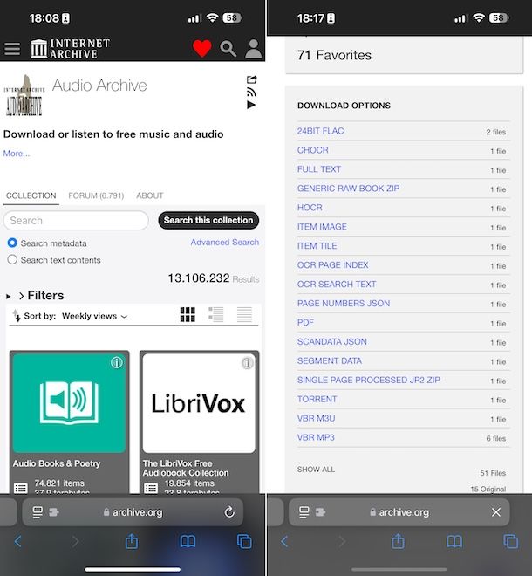Image resolution: width=532 pixels, height=576 pixels.
Task: Reload the page in left Safari
Action: pos(229,511)
